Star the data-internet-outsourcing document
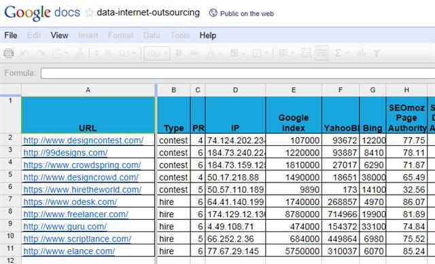Screen dimensions: 435x264 click(x=89, y=12)
